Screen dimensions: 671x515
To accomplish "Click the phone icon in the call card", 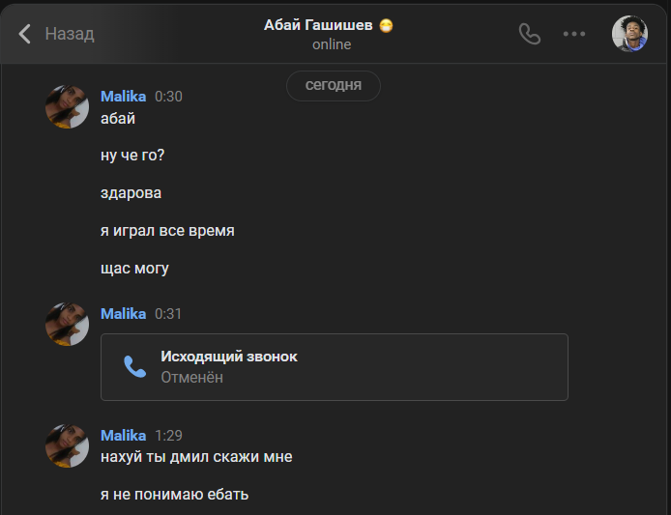I will pos(134,366).
